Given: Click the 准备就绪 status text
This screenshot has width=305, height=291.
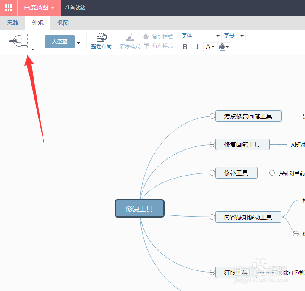Looking at the screenshot, I should [x=75, y=8].
